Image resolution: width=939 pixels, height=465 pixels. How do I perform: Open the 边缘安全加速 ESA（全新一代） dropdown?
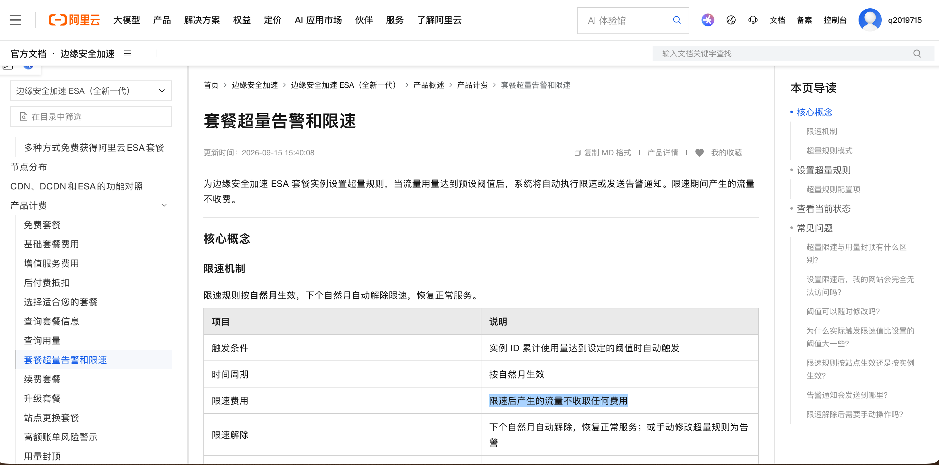coord(91,91)
